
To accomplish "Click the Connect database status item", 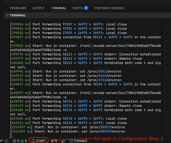I will (x=79, y=141).
